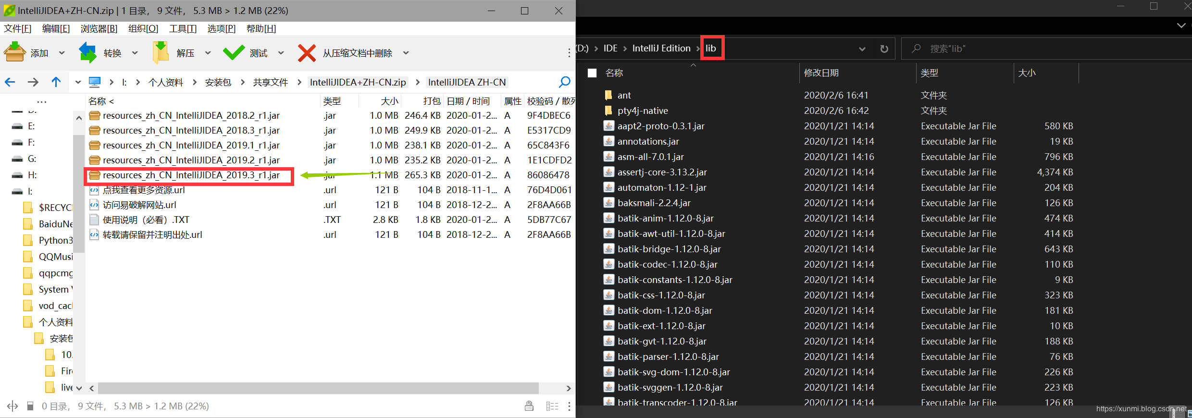The width and height of the screenshot is (1192, 418).
Task: Open the Extract (解压) dropdown arrow
Action: (208, 53)
